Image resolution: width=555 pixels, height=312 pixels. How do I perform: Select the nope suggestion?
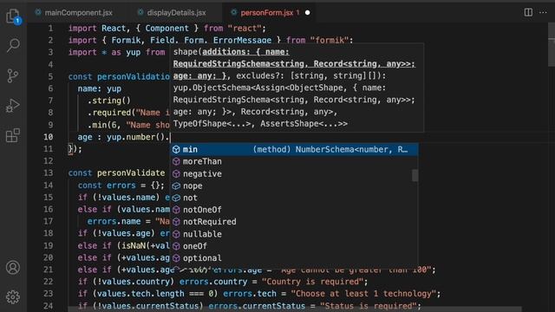coord(294,185)
